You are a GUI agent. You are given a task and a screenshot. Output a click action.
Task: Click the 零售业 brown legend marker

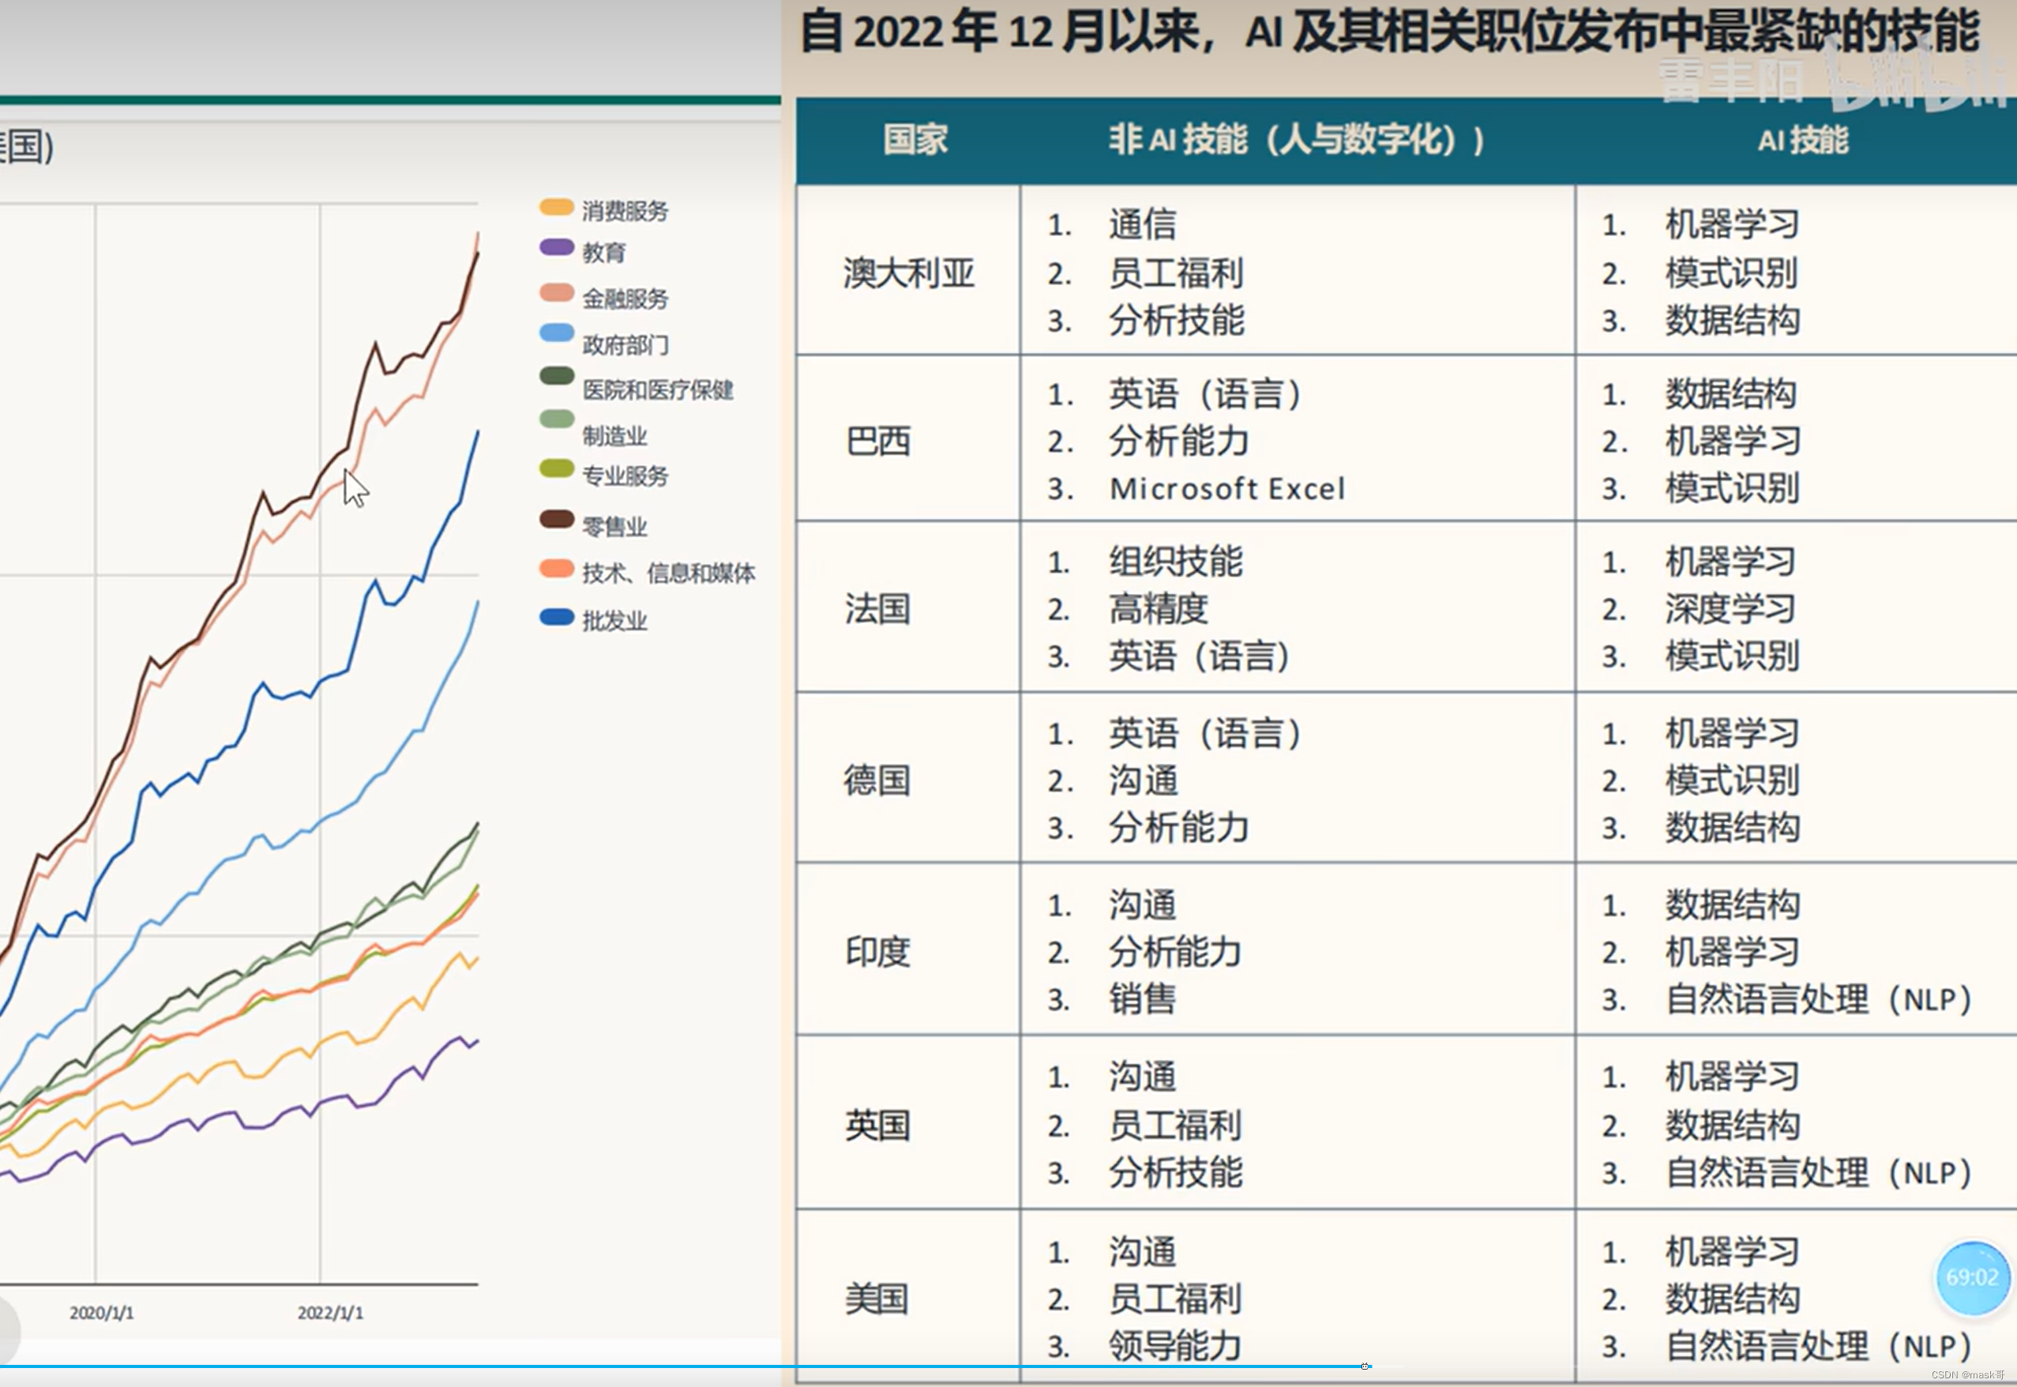556,520
